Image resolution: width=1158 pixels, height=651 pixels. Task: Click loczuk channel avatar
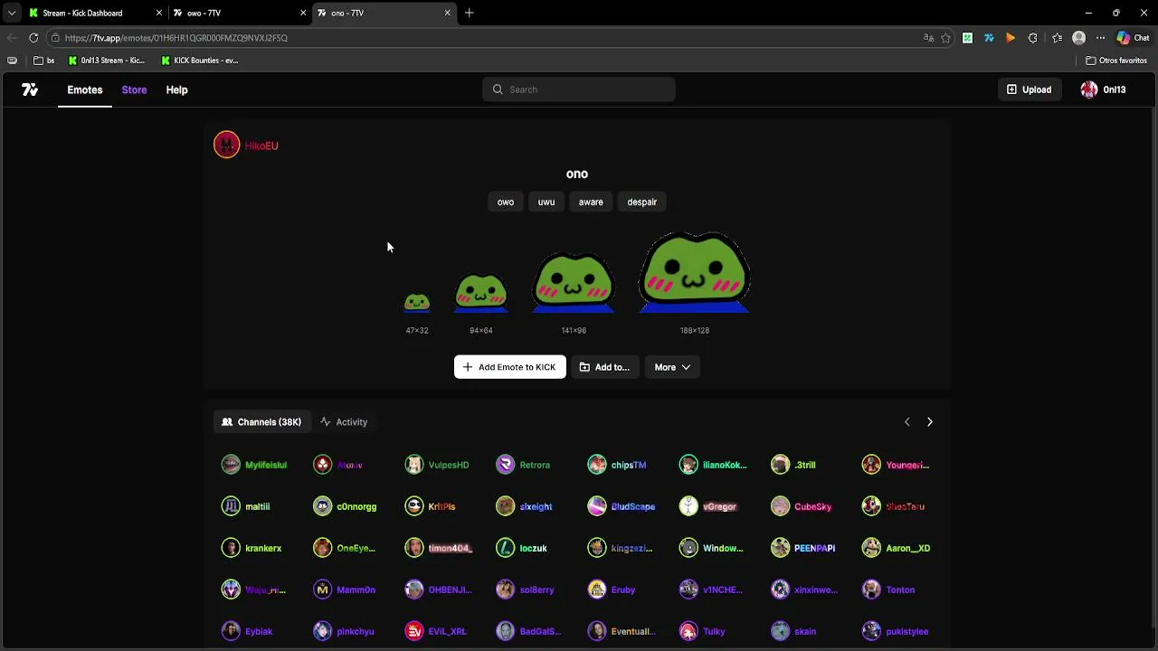coord(506,548)
